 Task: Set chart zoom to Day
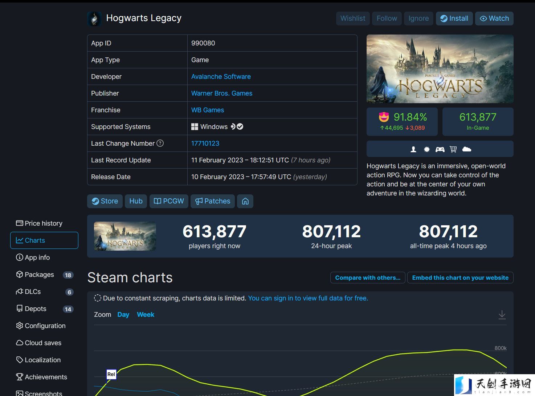(123, 315)
